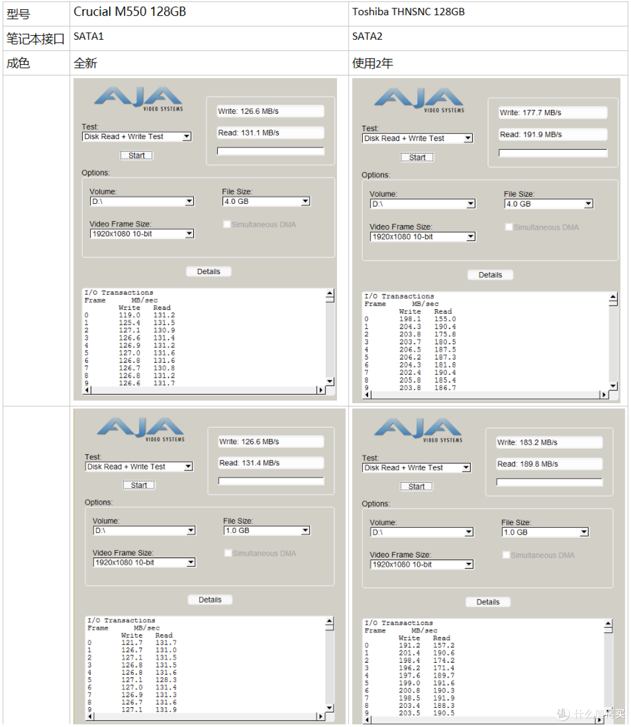Click scroll-up arrow in Crucial 1.0 GB transactions list

[330, 622]
